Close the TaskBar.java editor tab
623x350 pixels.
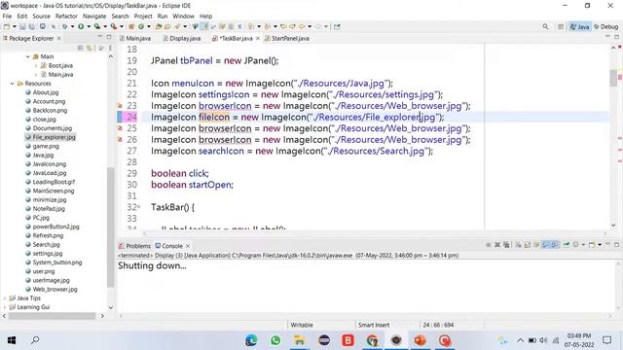pyautogui.click(x=257, y=38)
